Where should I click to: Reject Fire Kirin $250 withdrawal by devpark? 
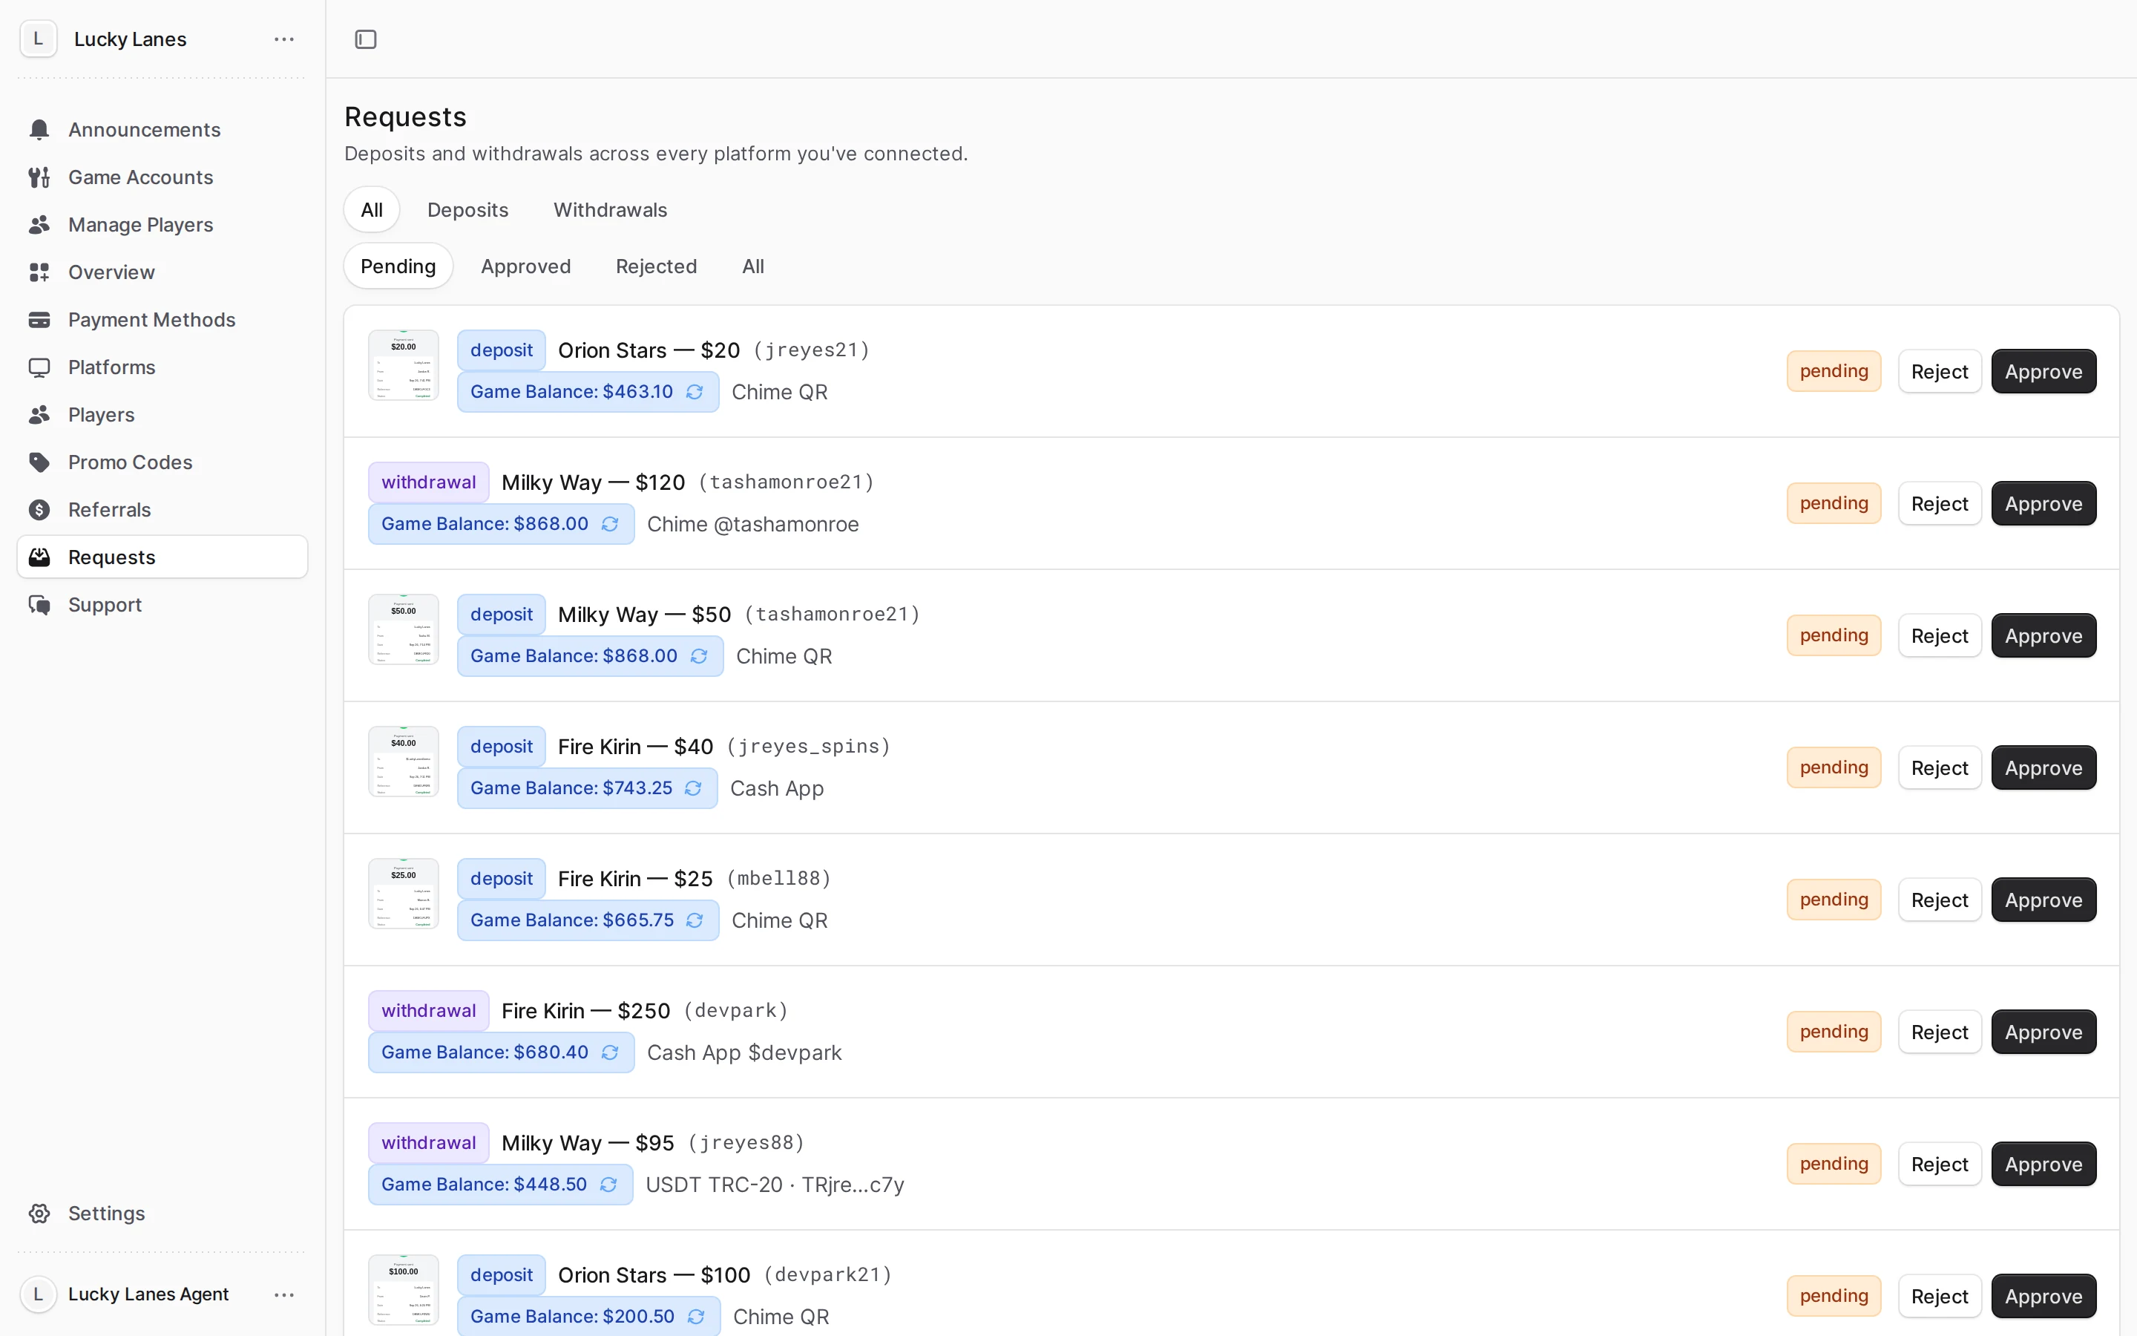1939,1032
